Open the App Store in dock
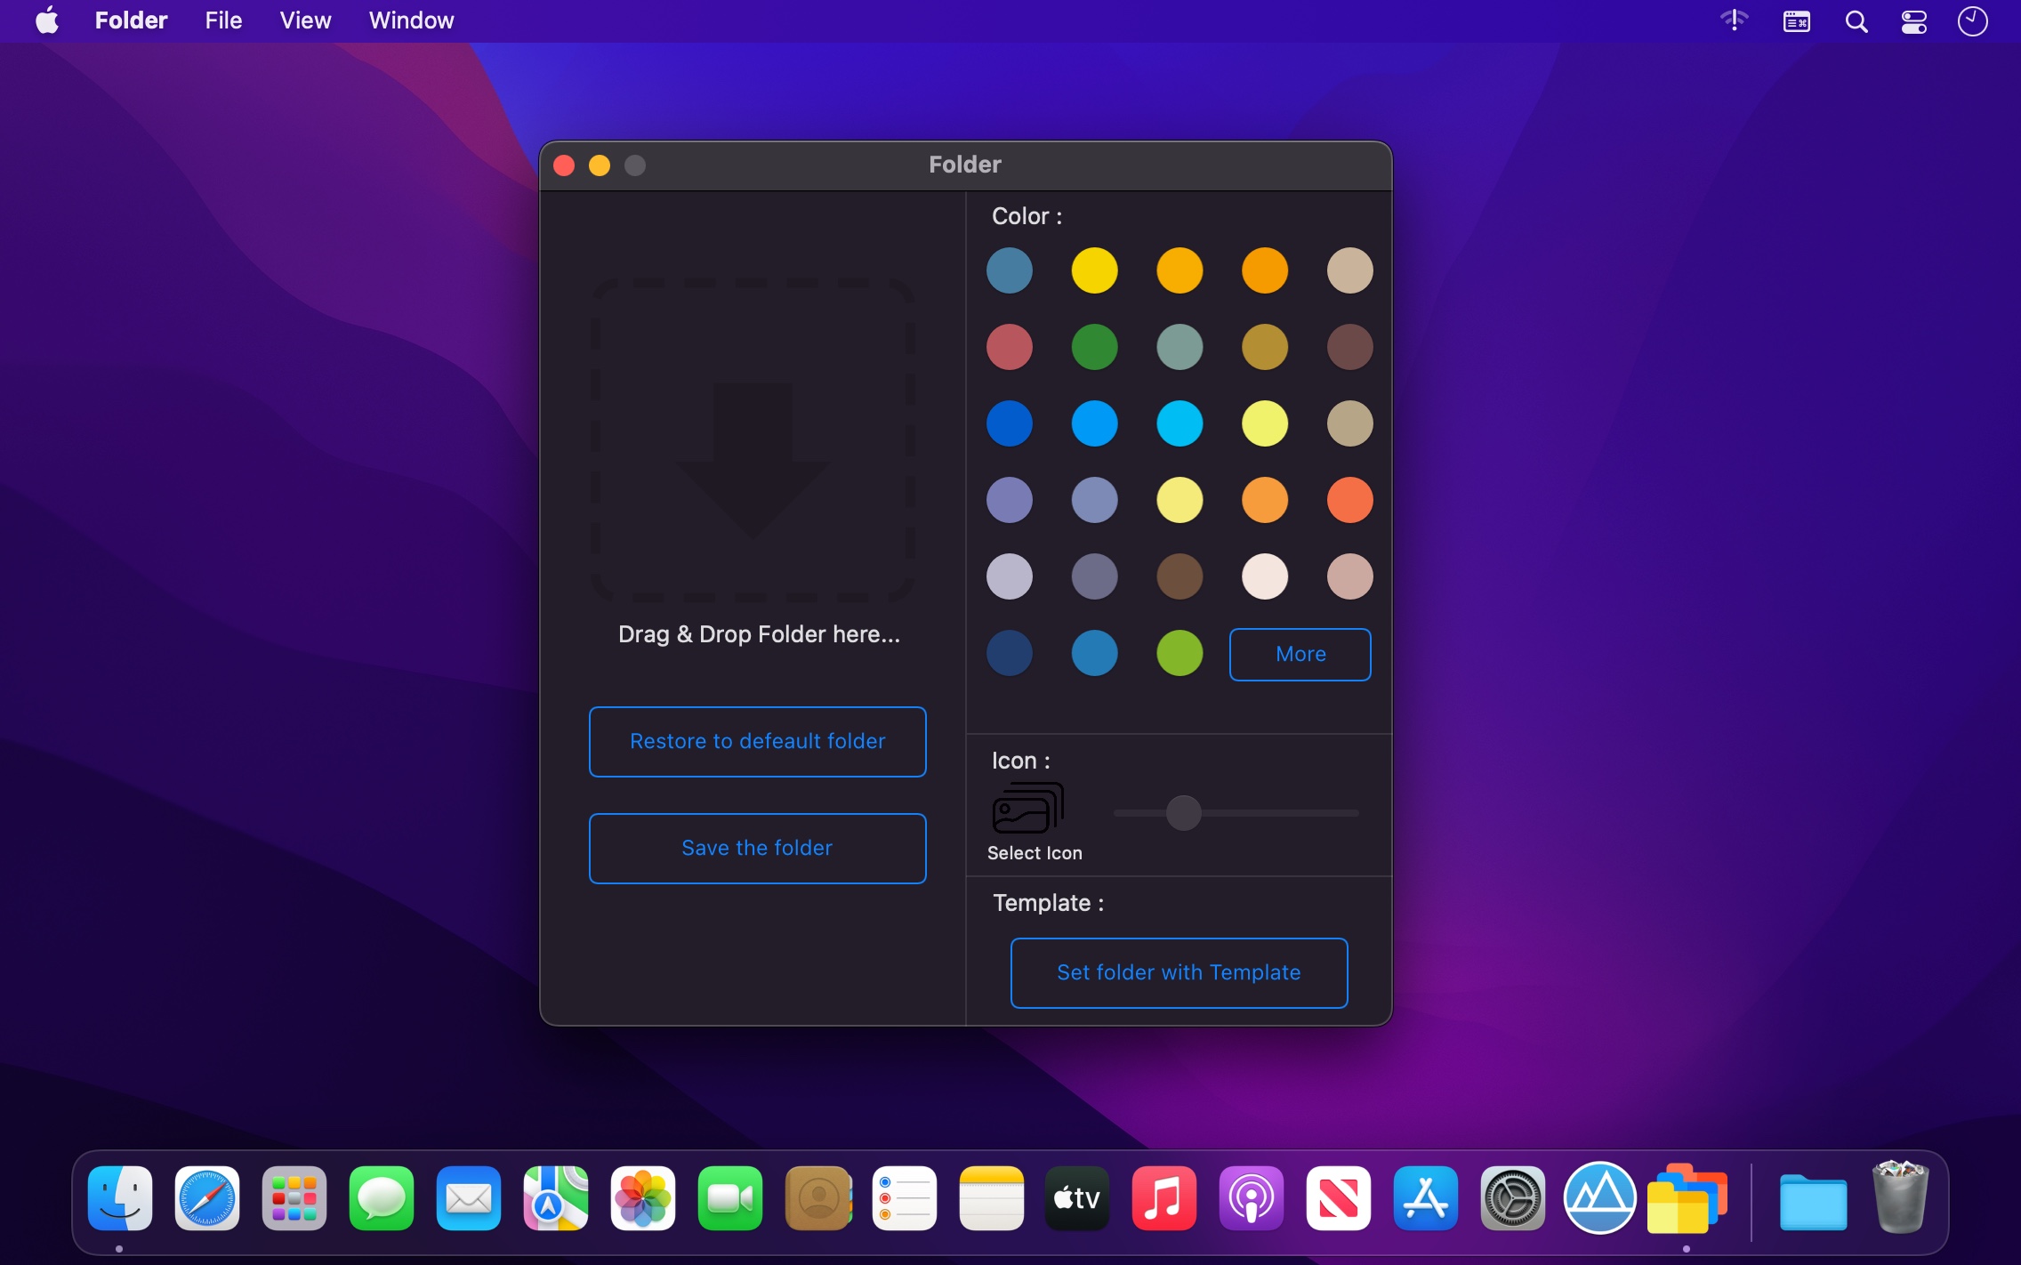 1426,1198
